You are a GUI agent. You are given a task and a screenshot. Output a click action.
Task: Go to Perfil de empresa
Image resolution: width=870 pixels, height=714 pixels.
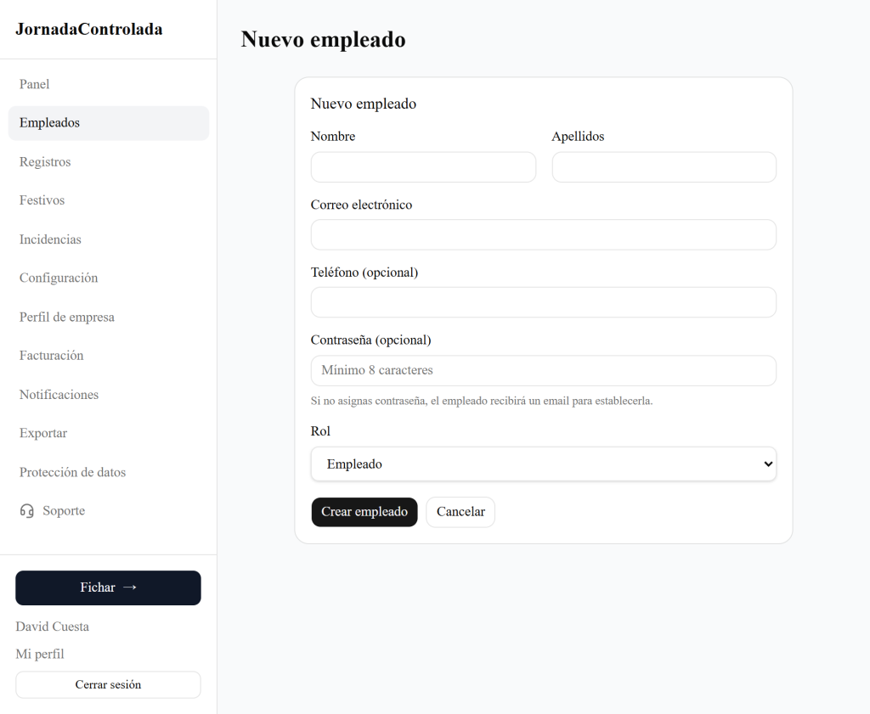pyautogui.click(x=67, y=317)
